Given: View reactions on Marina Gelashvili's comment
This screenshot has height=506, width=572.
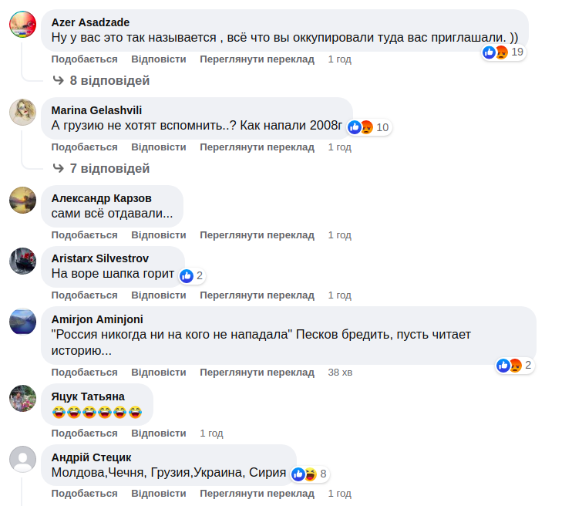Looking at the screenshot, I should (x=361, y=127).
